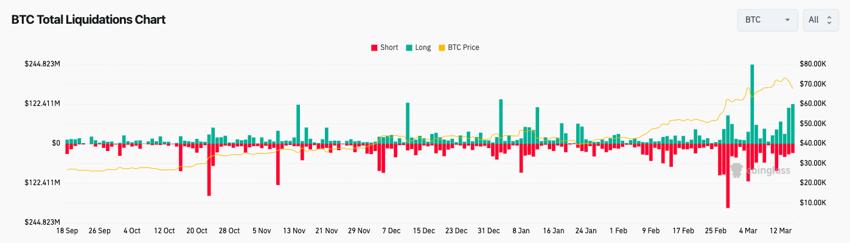Open the BTC coin selector dropdown

tap(767, 19)
